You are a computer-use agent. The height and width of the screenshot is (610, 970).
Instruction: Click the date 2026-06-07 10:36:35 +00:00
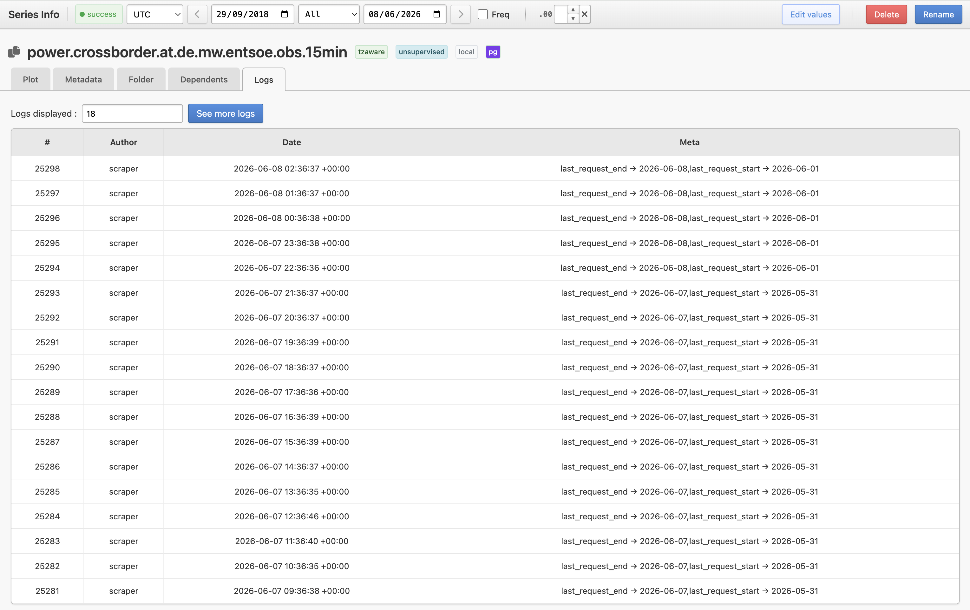(292, 566)
